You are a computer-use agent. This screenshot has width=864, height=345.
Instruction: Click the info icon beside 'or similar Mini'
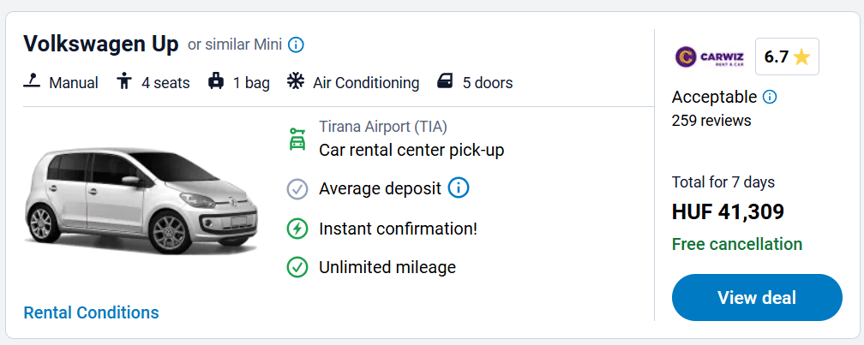(297, 45)
